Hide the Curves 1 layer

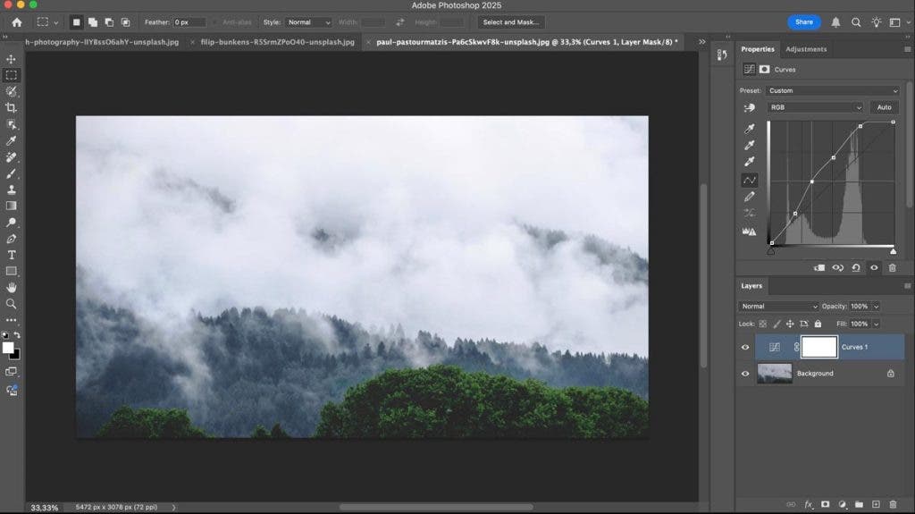[x=745, y=347]
